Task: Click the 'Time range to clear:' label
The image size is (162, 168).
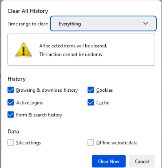Action: [28, 24]
